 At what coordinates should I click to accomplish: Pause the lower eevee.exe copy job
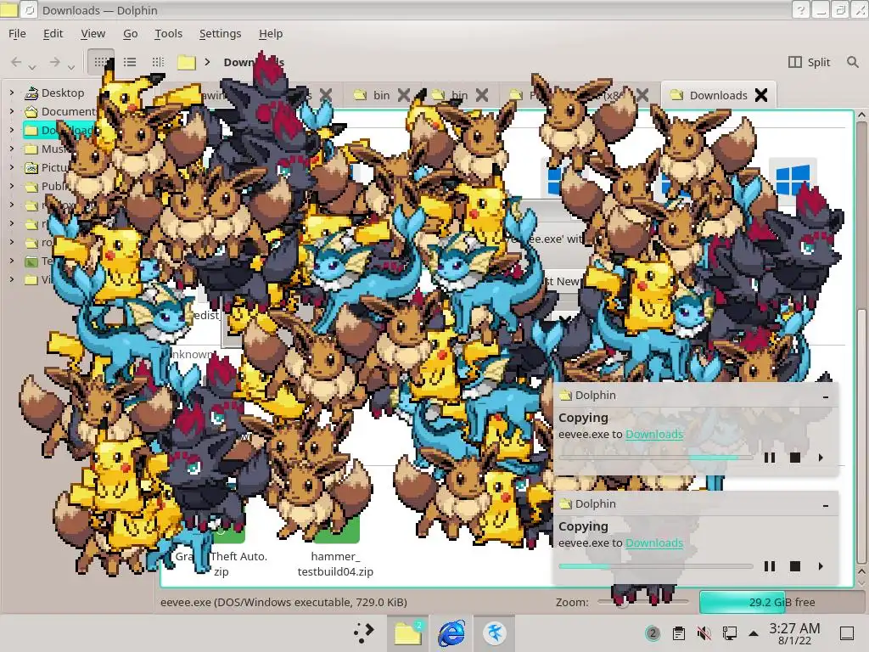769,566
